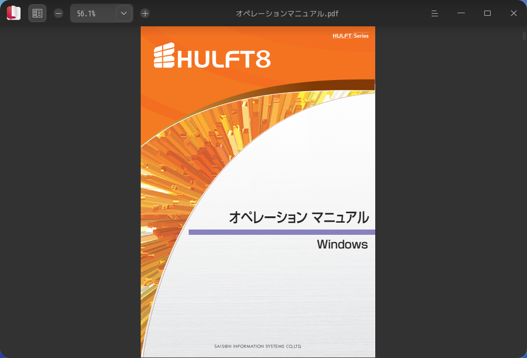The height and width of the screenshot is (358, 527).
Task: Open the hamburger main menu
Action: [435, 14]
